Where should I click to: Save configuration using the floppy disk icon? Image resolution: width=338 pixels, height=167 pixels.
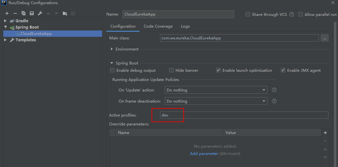[32, 13]
